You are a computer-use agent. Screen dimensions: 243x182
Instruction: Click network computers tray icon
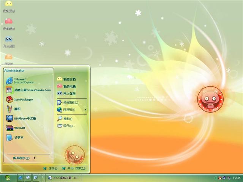[x=224, y=178]
